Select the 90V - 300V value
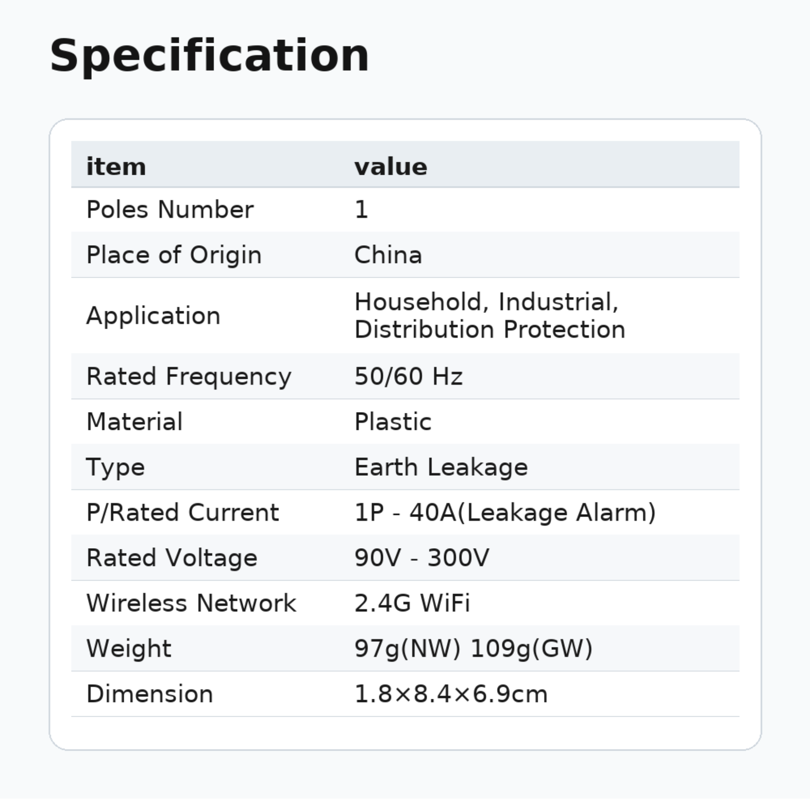Screen dimensions: 810x810 422,558
